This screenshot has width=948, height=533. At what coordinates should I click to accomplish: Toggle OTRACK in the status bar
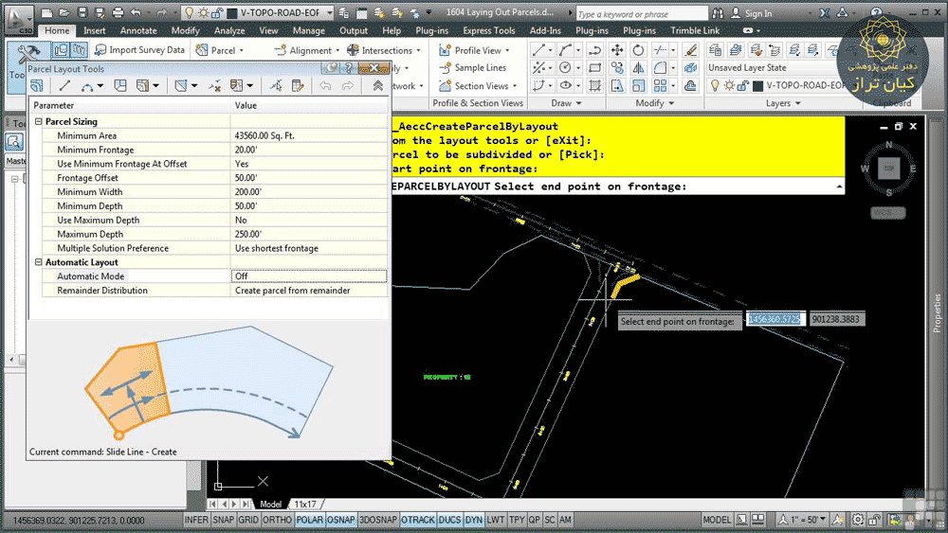(x=418, y=520)
